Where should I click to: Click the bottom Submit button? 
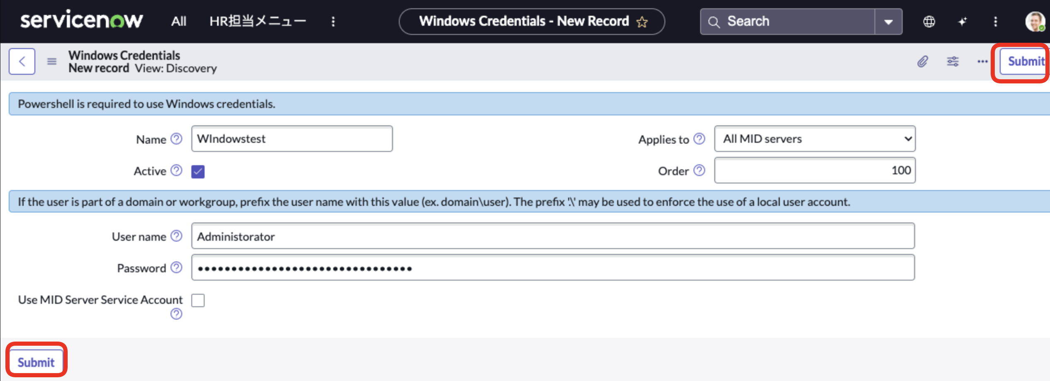(36, 362)
